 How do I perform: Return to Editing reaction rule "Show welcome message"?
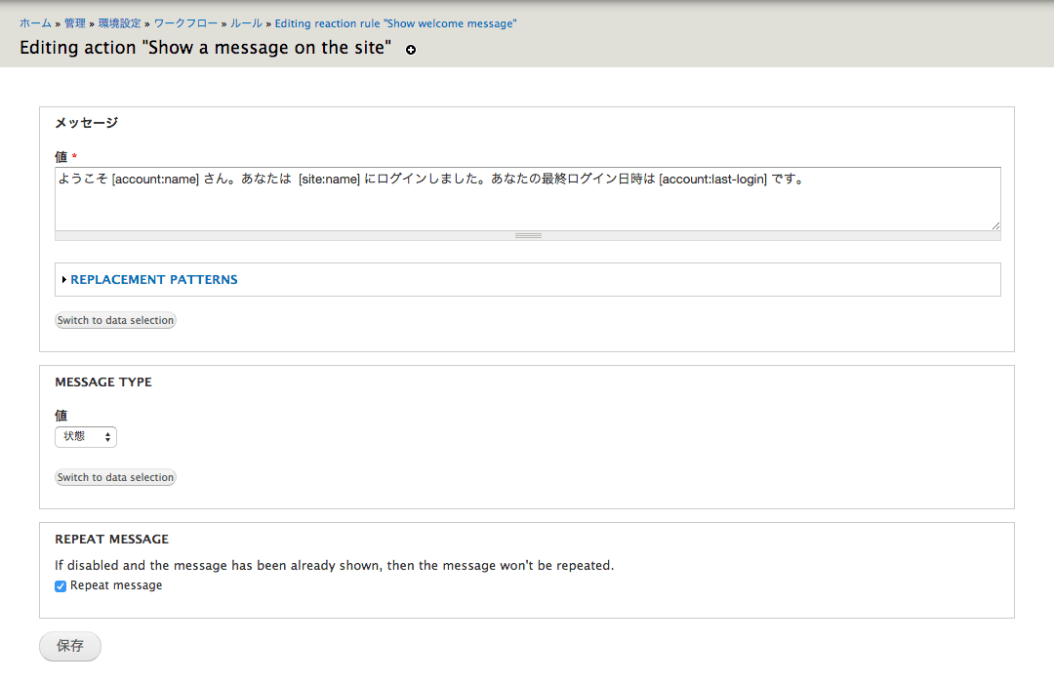395,23
